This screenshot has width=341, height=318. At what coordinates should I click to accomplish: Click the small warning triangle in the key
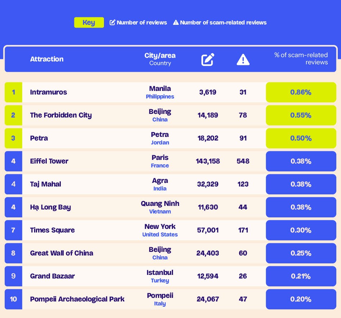point(176,23)
